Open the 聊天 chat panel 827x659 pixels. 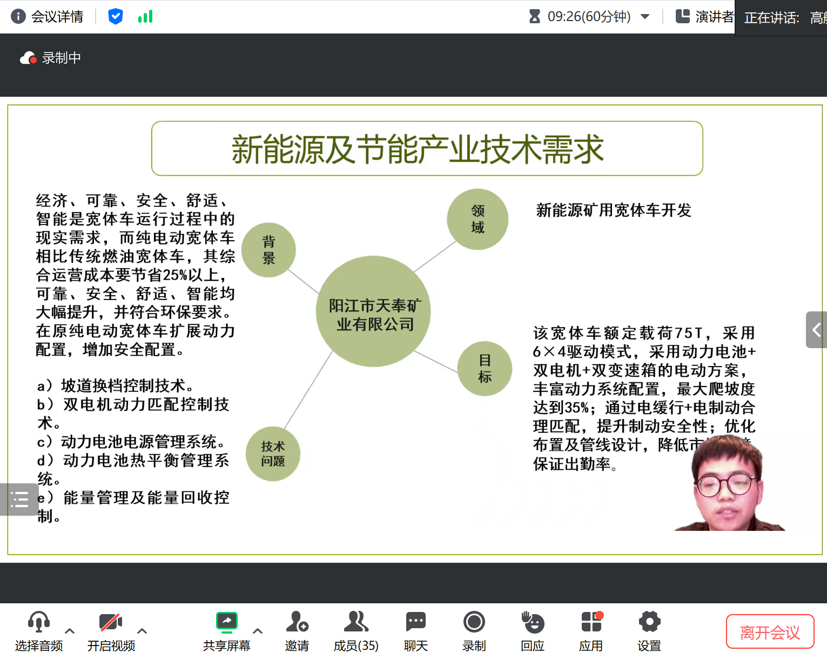416,630
